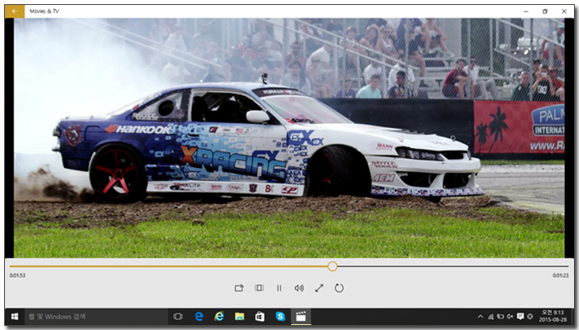Open Skype from the taskbar

[x=280, y=317]
